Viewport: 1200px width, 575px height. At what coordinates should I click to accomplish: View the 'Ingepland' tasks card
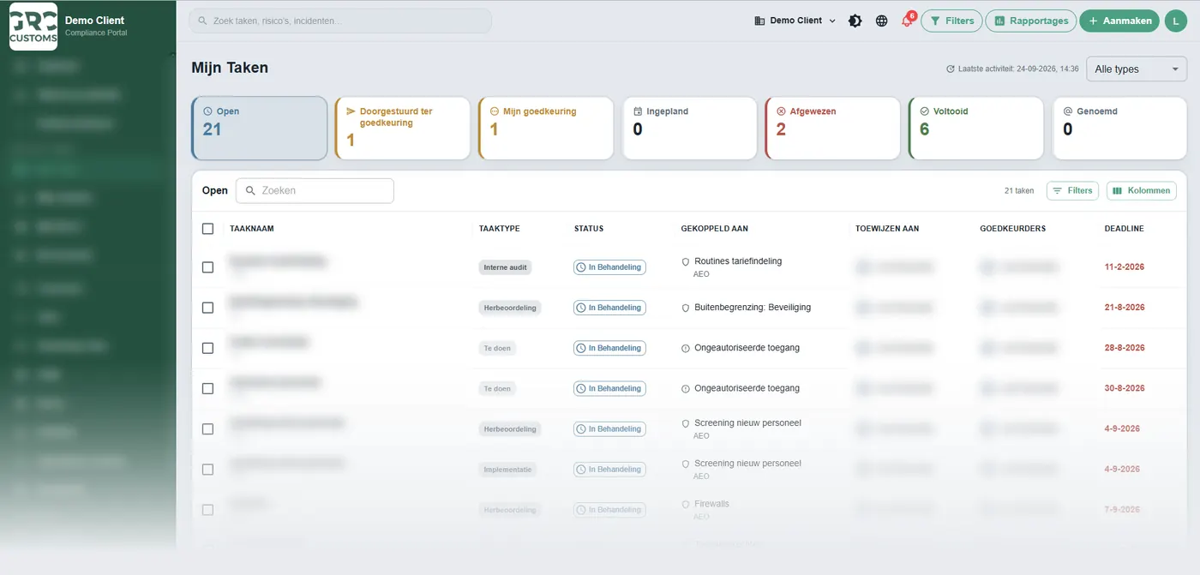(689, 128)
